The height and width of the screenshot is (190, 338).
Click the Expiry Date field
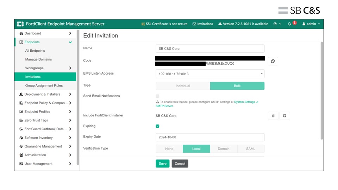[210, 137]
